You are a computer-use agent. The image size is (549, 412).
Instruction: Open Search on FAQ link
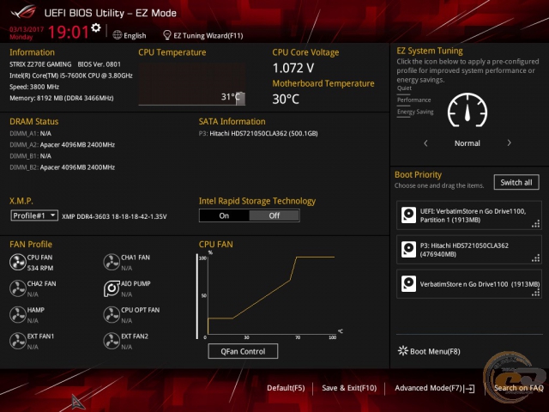click(518, 388)
